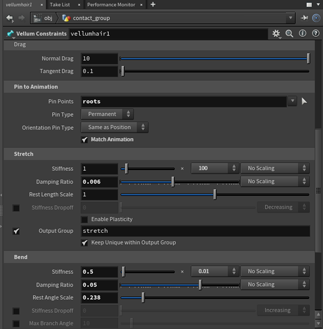Image resolution: width=323 pixels, height=329 pixels.
Task: Click the back navigation arrow
Action: pyautogui.click(x=10, y=18)
